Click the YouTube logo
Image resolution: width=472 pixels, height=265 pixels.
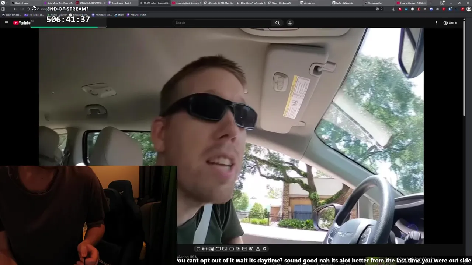[22, 23]
